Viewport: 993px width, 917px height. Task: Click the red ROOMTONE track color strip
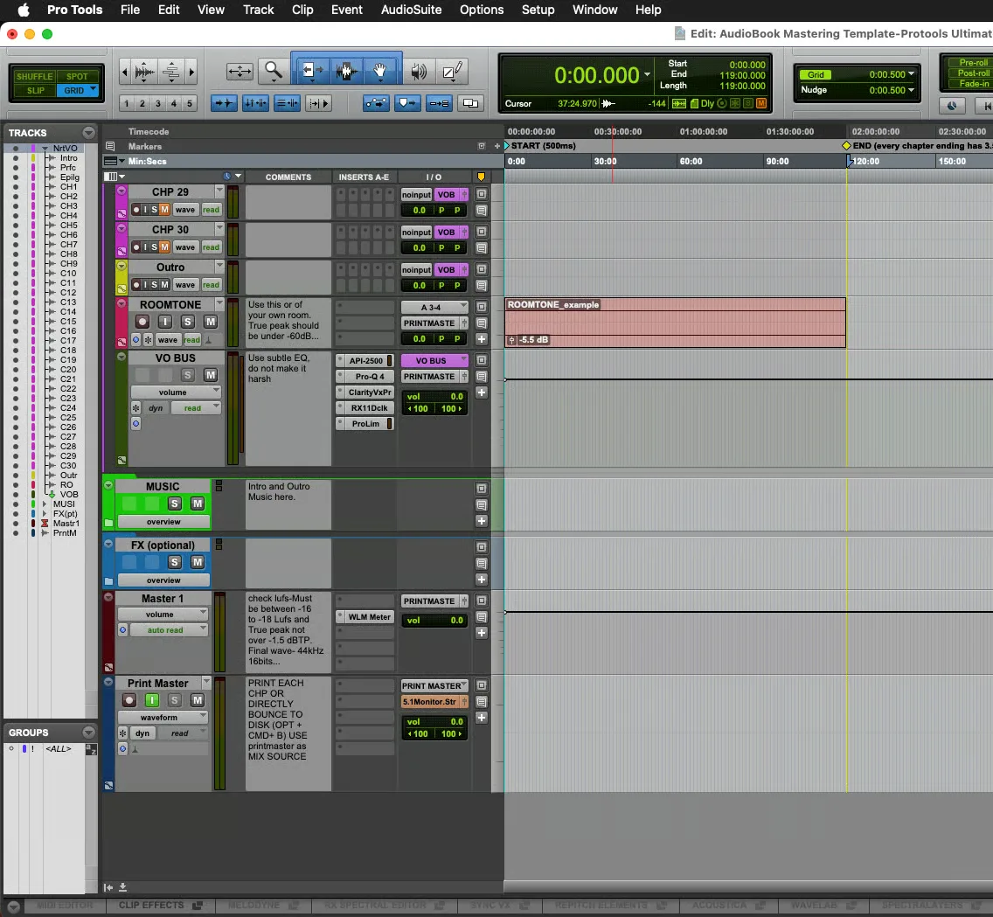[x=122, y=323]
